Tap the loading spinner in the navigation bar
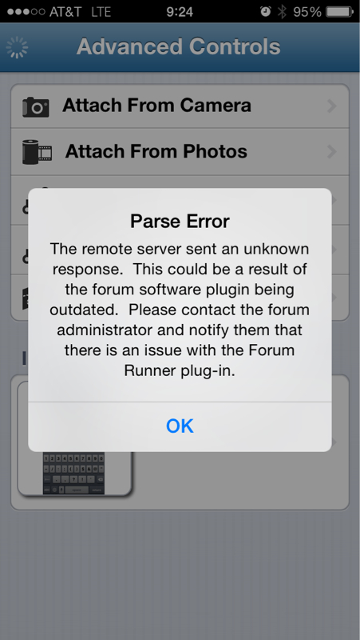 click(17, 47)
